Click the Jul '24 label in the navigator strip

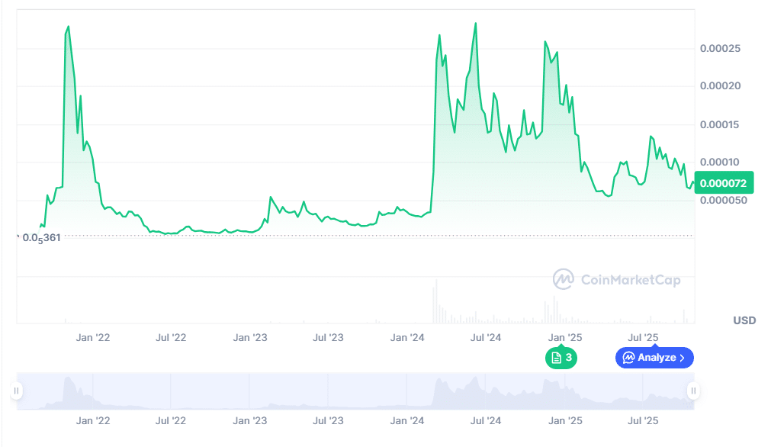click(486, 420)
